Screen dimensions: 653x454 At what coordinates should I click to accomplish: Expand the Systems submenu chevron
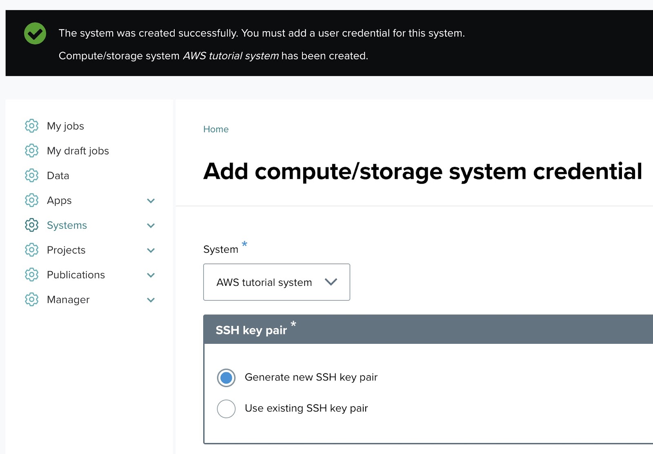tap(151, 226)
